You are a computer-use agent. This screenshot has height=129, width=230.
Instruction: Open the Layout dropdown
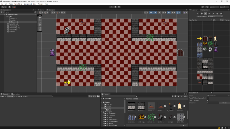[x=224, y=7]
